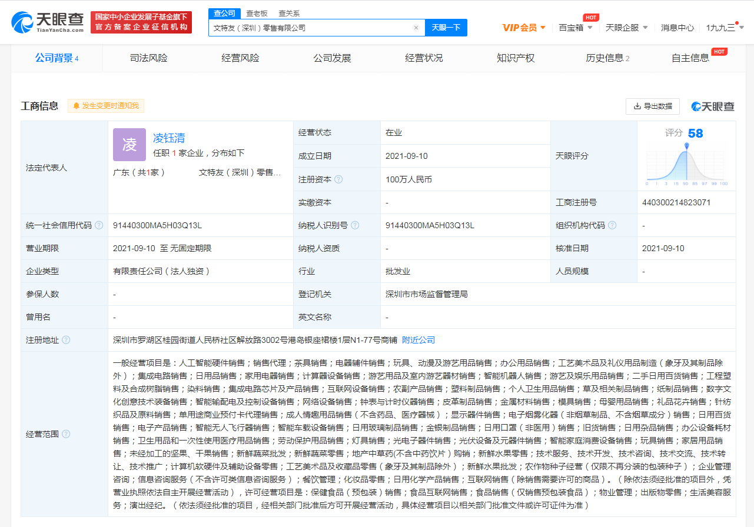The height and width of the screenshot is (527, 754).
Task: Open the 文特友（深圳）零售… company link
Action: [240, 172]
